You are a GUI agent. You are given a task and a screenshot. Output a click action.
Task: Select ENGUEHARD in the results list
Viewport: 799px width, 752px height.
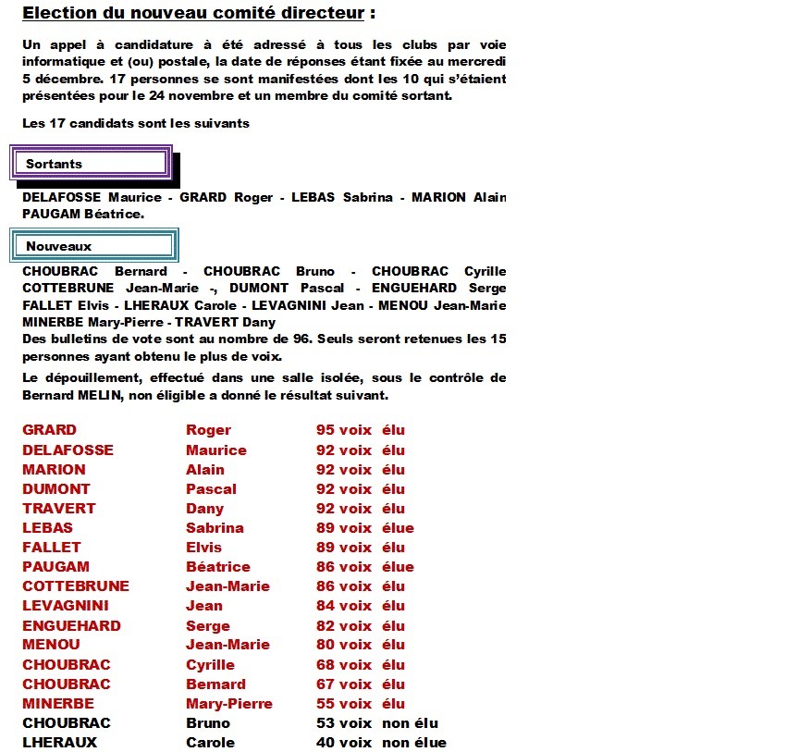(71, 626)
